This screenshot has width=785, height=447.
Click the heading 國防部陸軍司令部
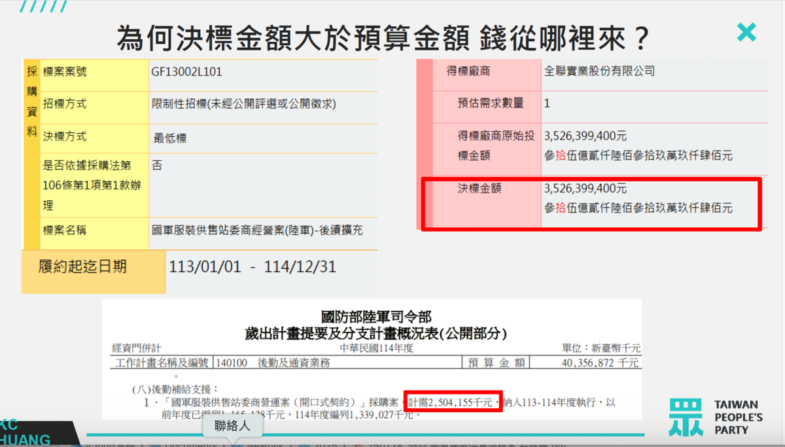tap(375, 318)
